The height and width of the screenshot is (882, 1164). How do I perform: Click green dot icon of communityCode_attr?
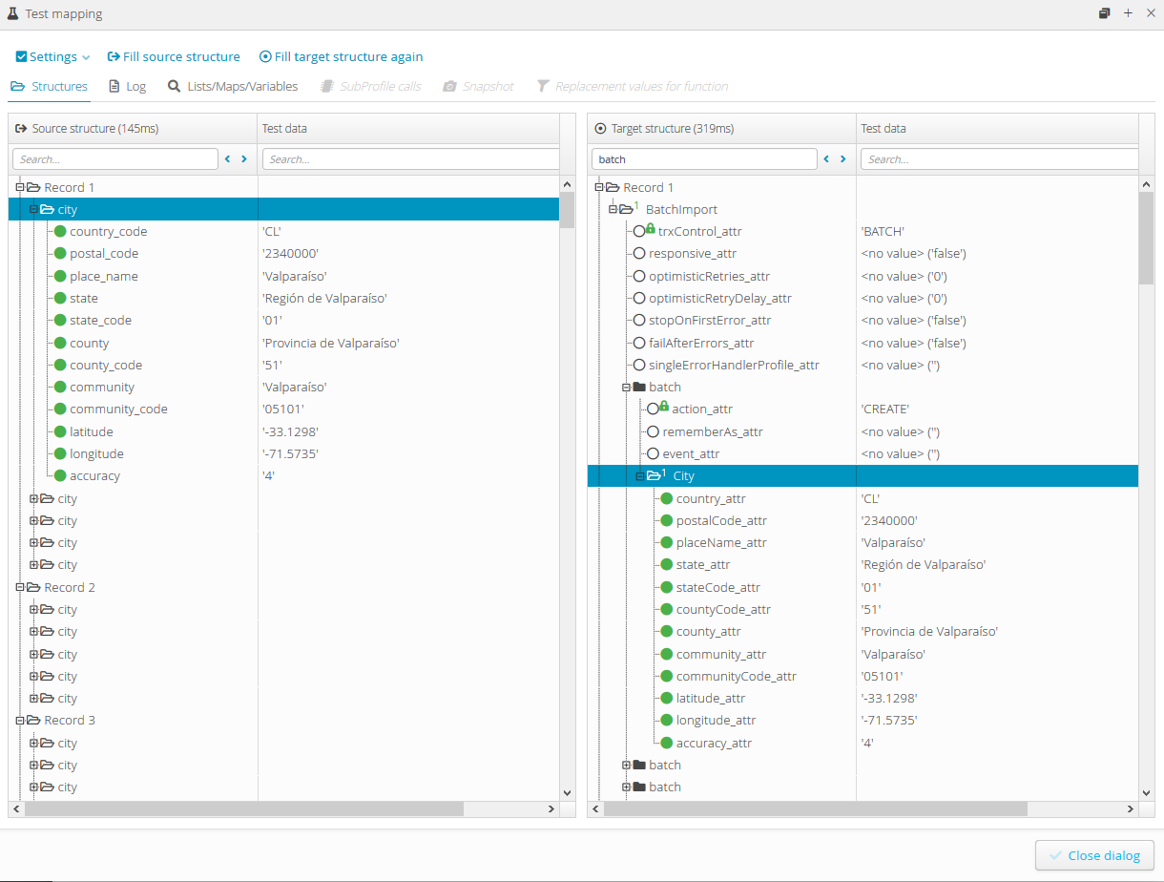coord(667,676)
